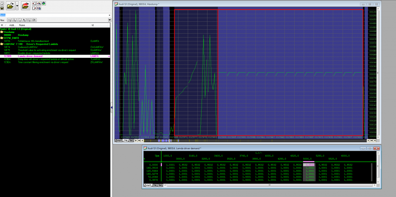Select the 1077A Fehlerklasse entry

[55, 41]
